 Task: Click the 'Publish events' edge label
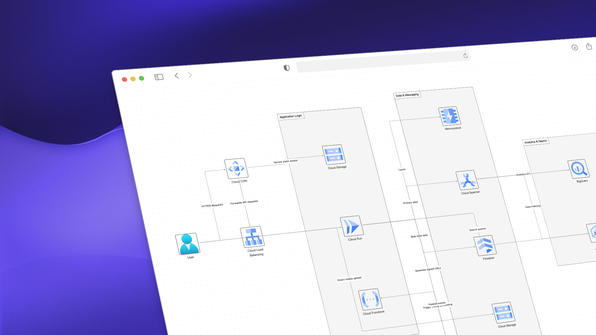click(x=437, y=304)
